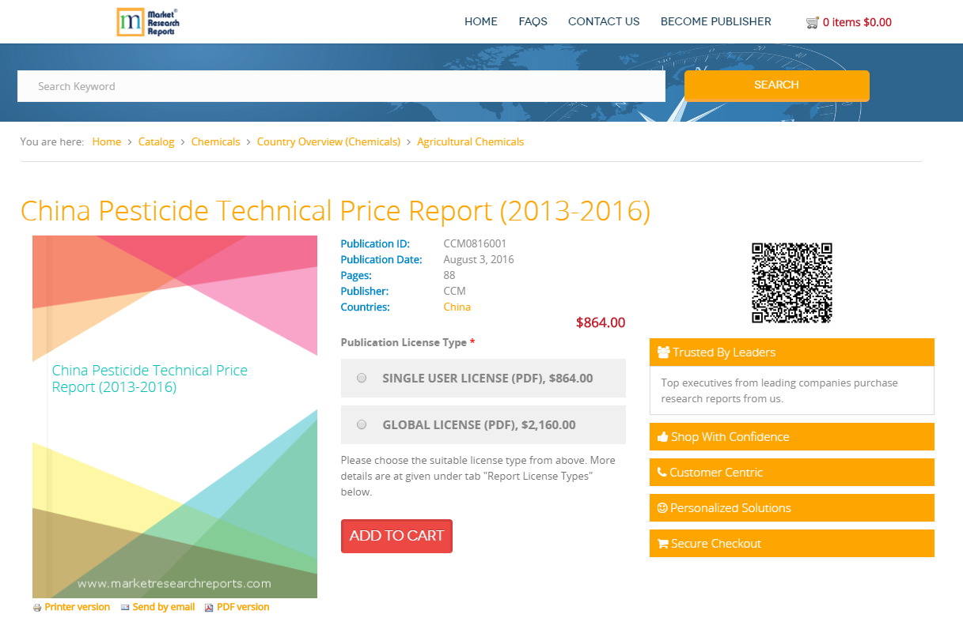Click the phone icon in Customer Centric
This screenshot has width=963, height=618.
(x=662, y=472)
